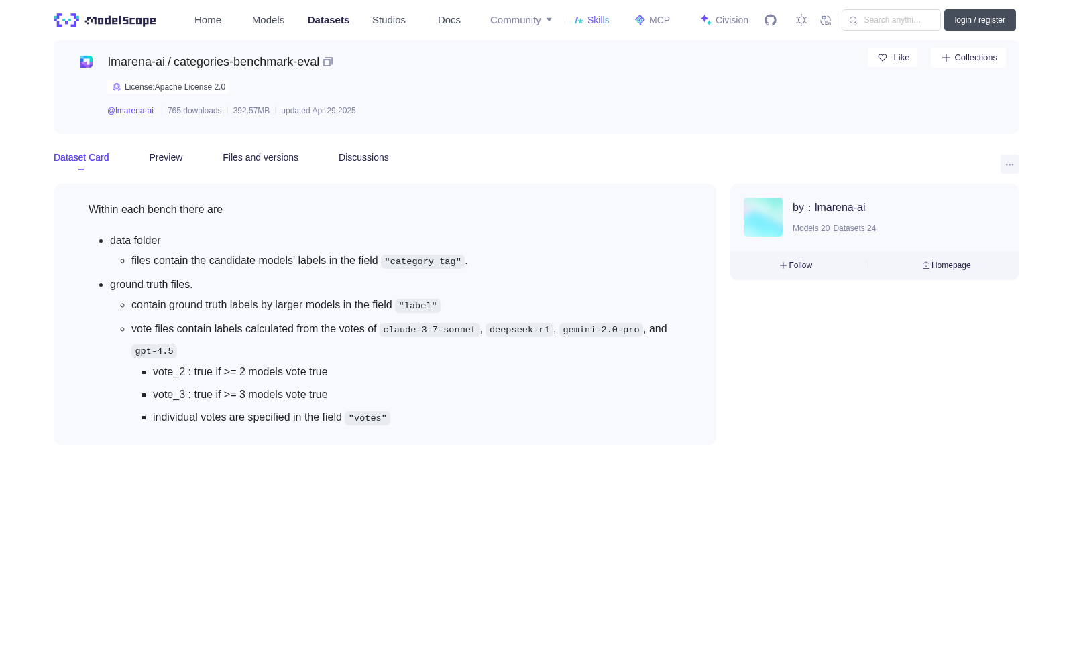Click the "label" code text
This screenshot has height=670, width=1073.
[418, 306]
